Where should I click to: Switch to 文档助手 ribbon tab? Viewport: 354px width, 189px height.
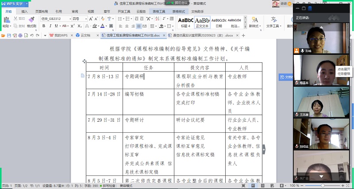[x=197, y=12]
